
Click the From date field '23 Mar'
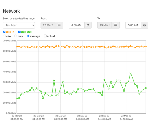pos(48,25)
